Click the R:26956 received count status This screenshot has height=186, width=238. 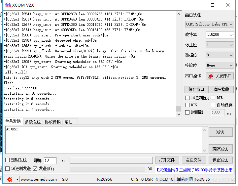point(105,179)
